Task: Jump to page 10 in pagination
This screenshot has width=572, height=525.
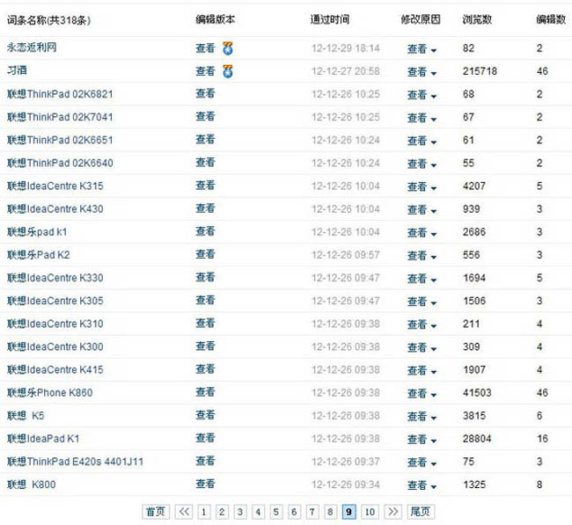Action: (x=370, y=512)
